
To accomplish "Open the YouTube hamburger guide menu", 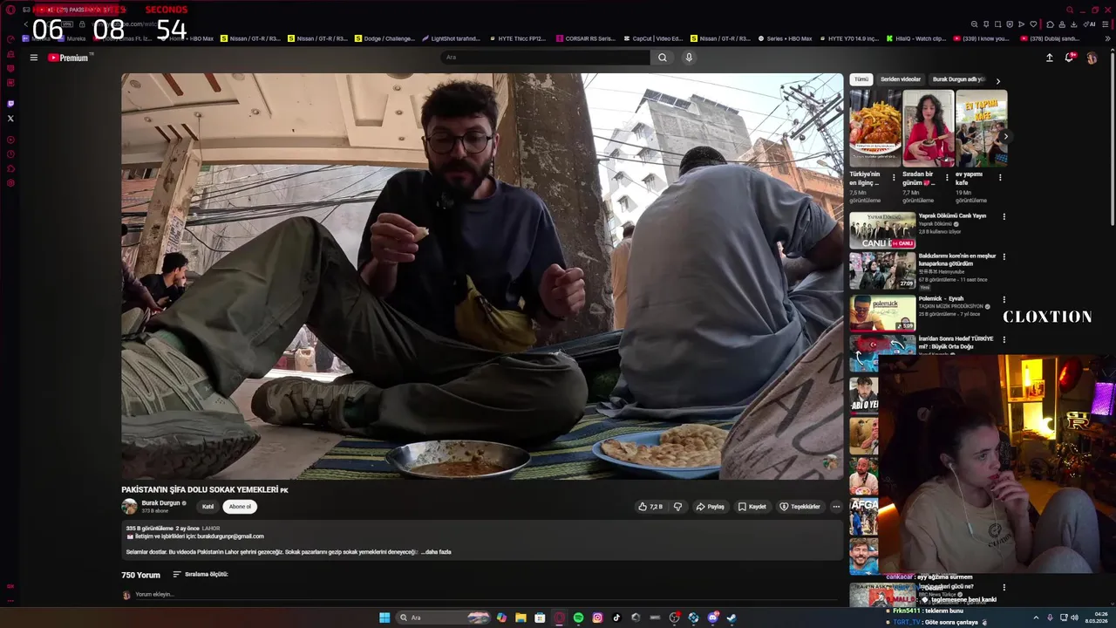I will pyautogui.click(x=33, y=58).
